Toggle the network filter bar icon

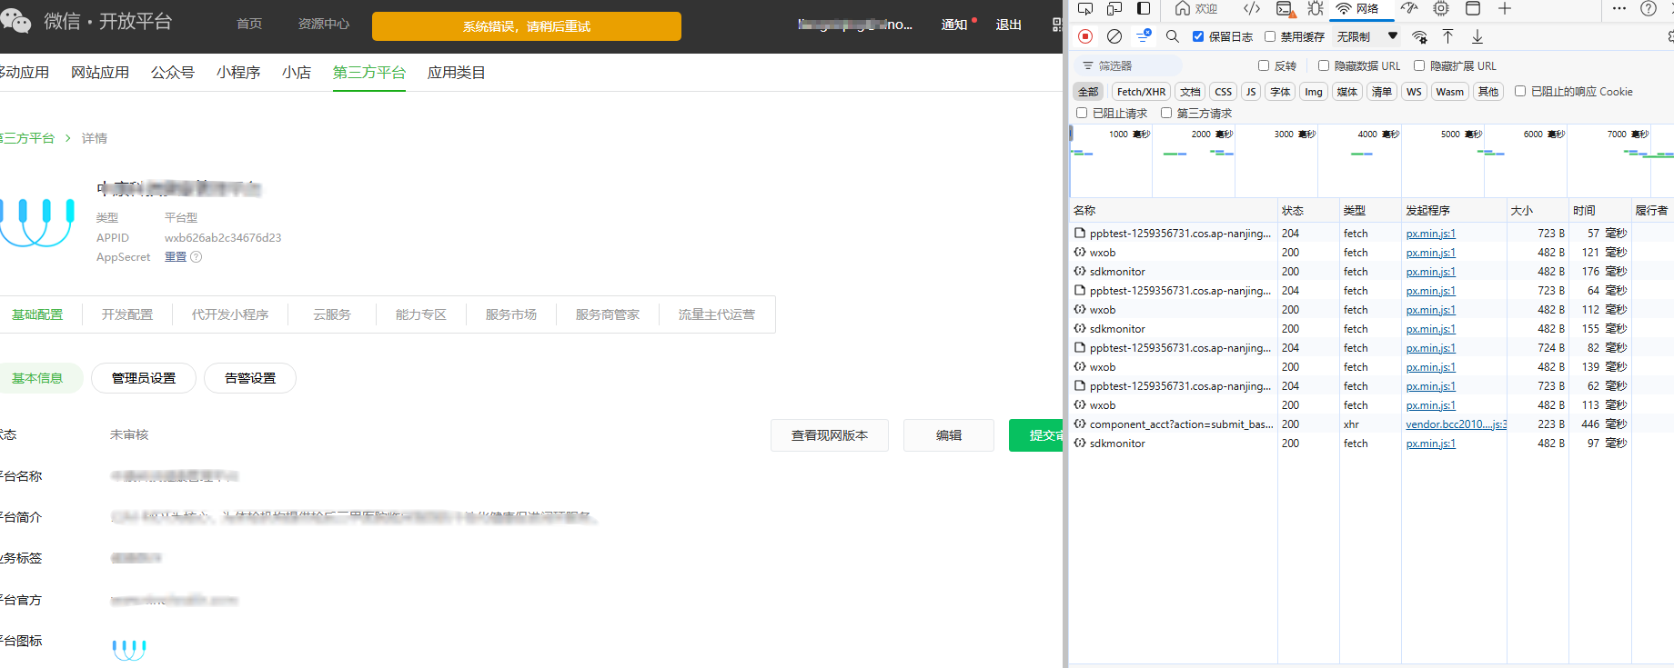(x=1144, y=36)
